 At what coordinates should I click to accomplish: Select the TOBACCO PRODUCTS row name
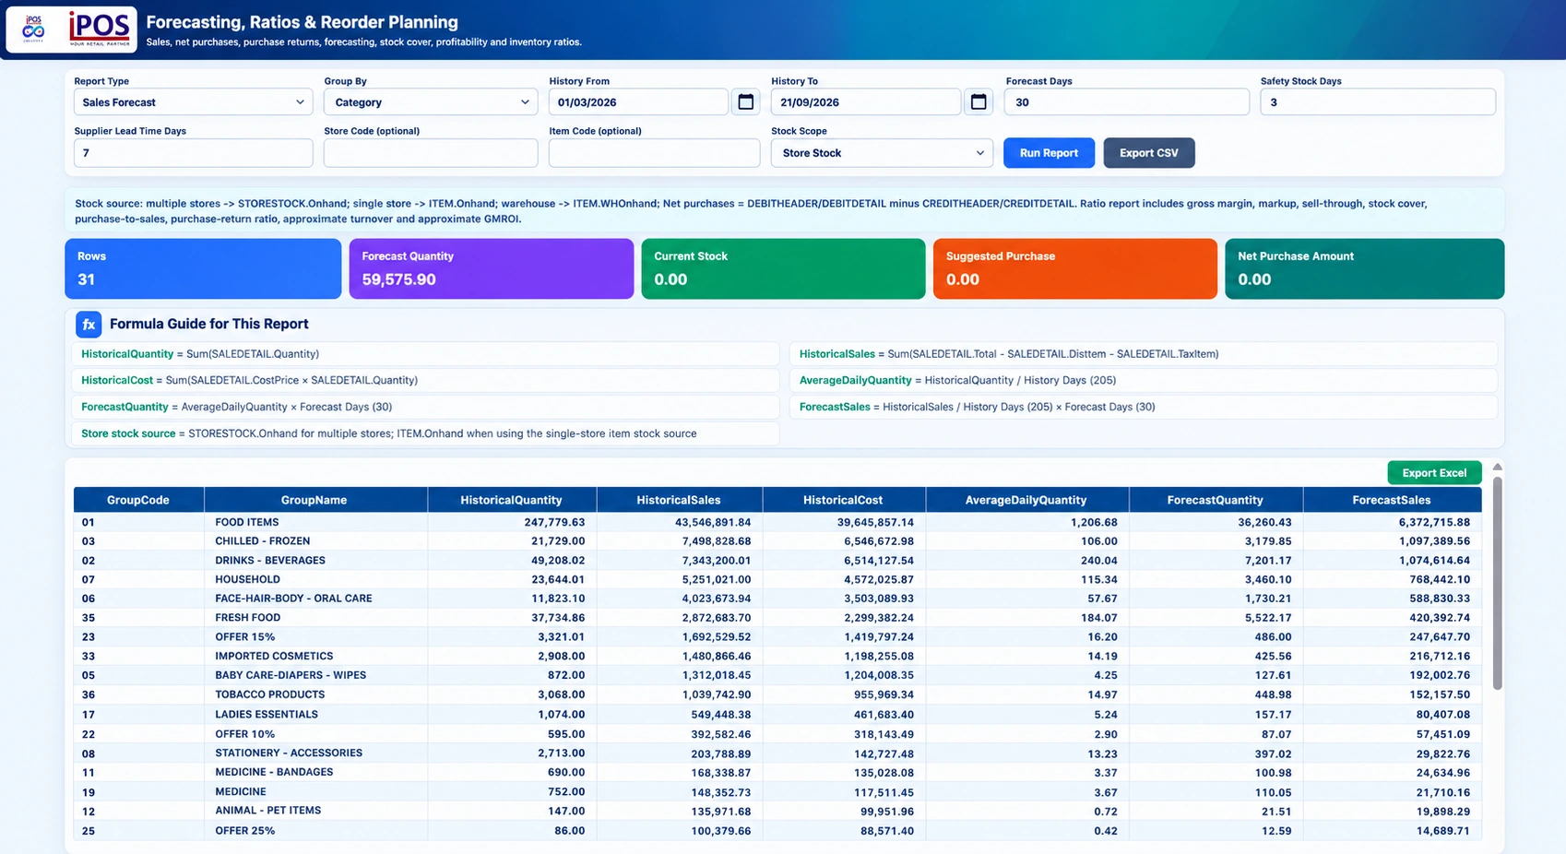click(270, 694)
